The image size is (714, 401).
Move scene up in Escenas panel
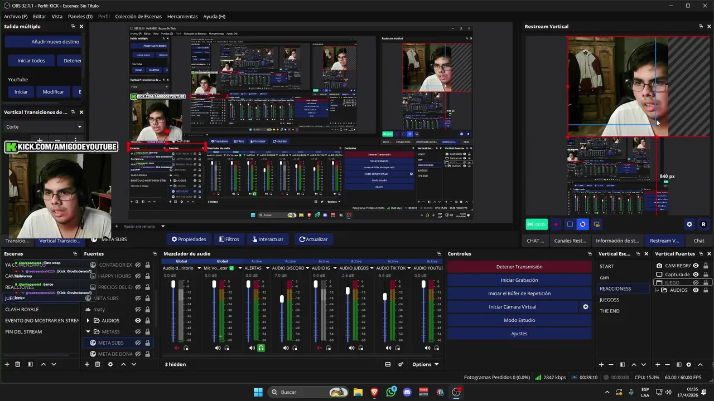pyautogui.click(x=43, y=364)
